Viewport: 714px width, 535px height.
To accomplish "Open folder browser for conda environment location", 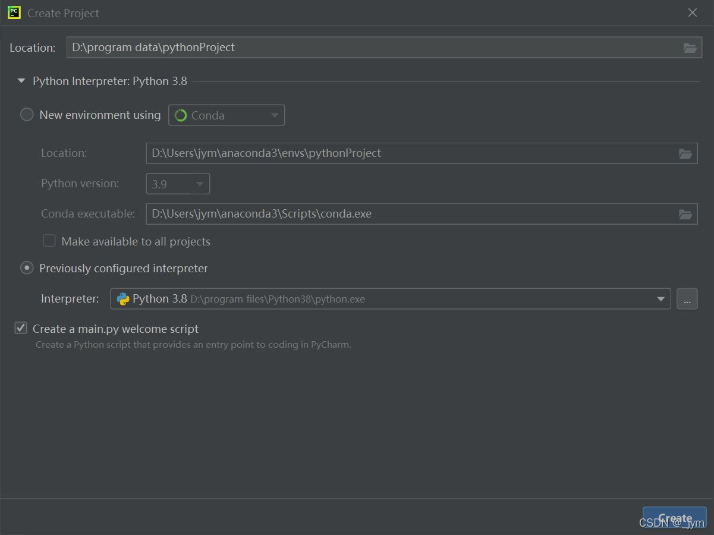I will coord(685,153).
